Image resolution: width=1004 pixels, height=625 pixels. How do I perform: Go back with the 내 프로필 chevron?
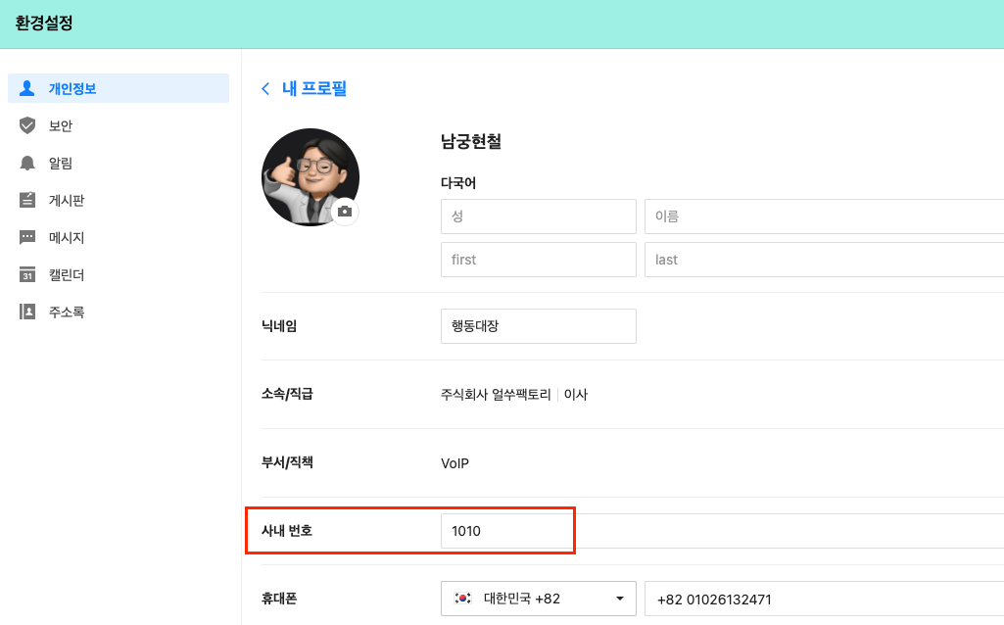click(x=265, y=88)
